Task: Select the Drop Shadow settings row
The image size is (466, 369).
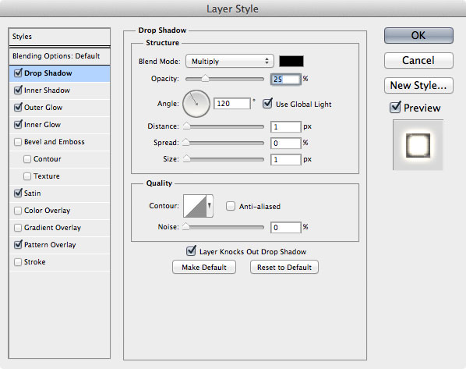Action: (59, 73)
